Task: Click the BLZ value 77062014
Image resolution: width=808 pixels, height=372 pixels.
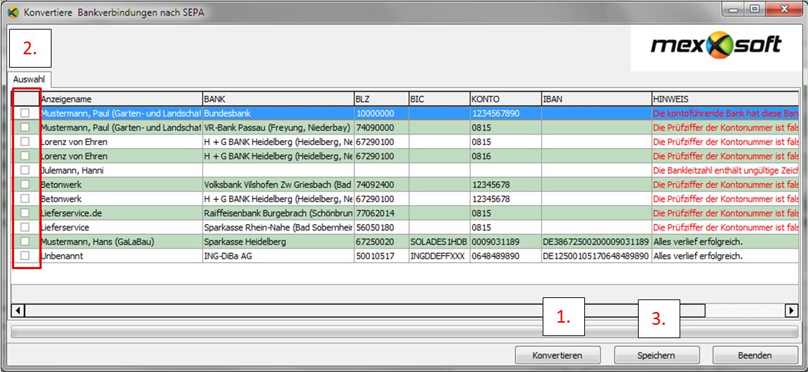Action: click(381, 213)
